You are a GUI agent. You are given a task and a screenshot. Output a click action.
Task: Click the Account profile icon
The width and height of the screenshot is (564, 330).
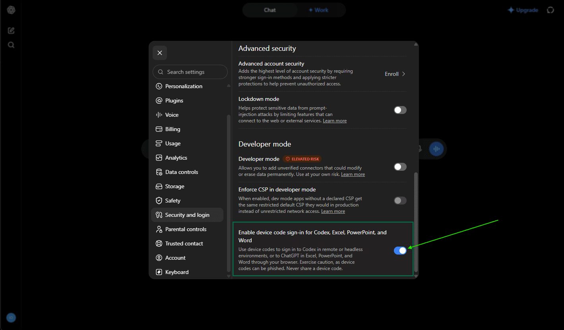159,258
